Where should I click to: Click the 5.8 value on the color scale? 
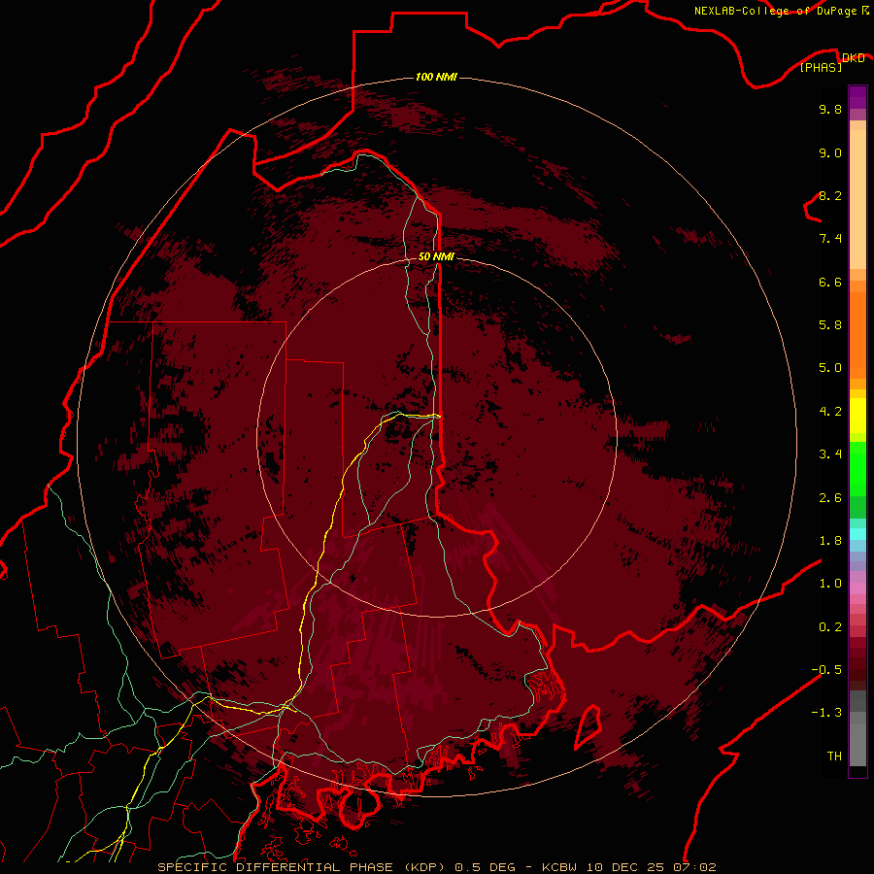[x=830, y=325]
